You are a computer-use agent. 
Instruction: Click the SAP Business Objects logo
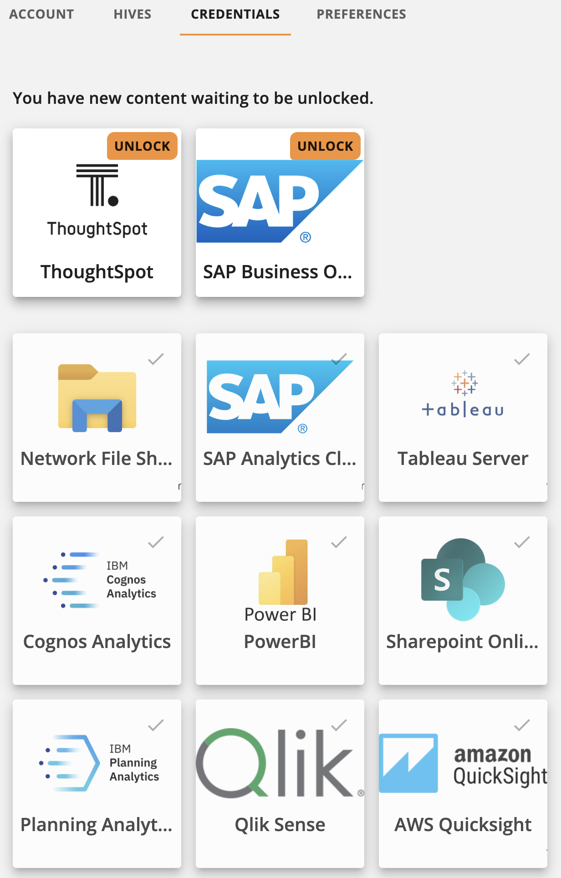pyautogui.click(x=280, y=201)
